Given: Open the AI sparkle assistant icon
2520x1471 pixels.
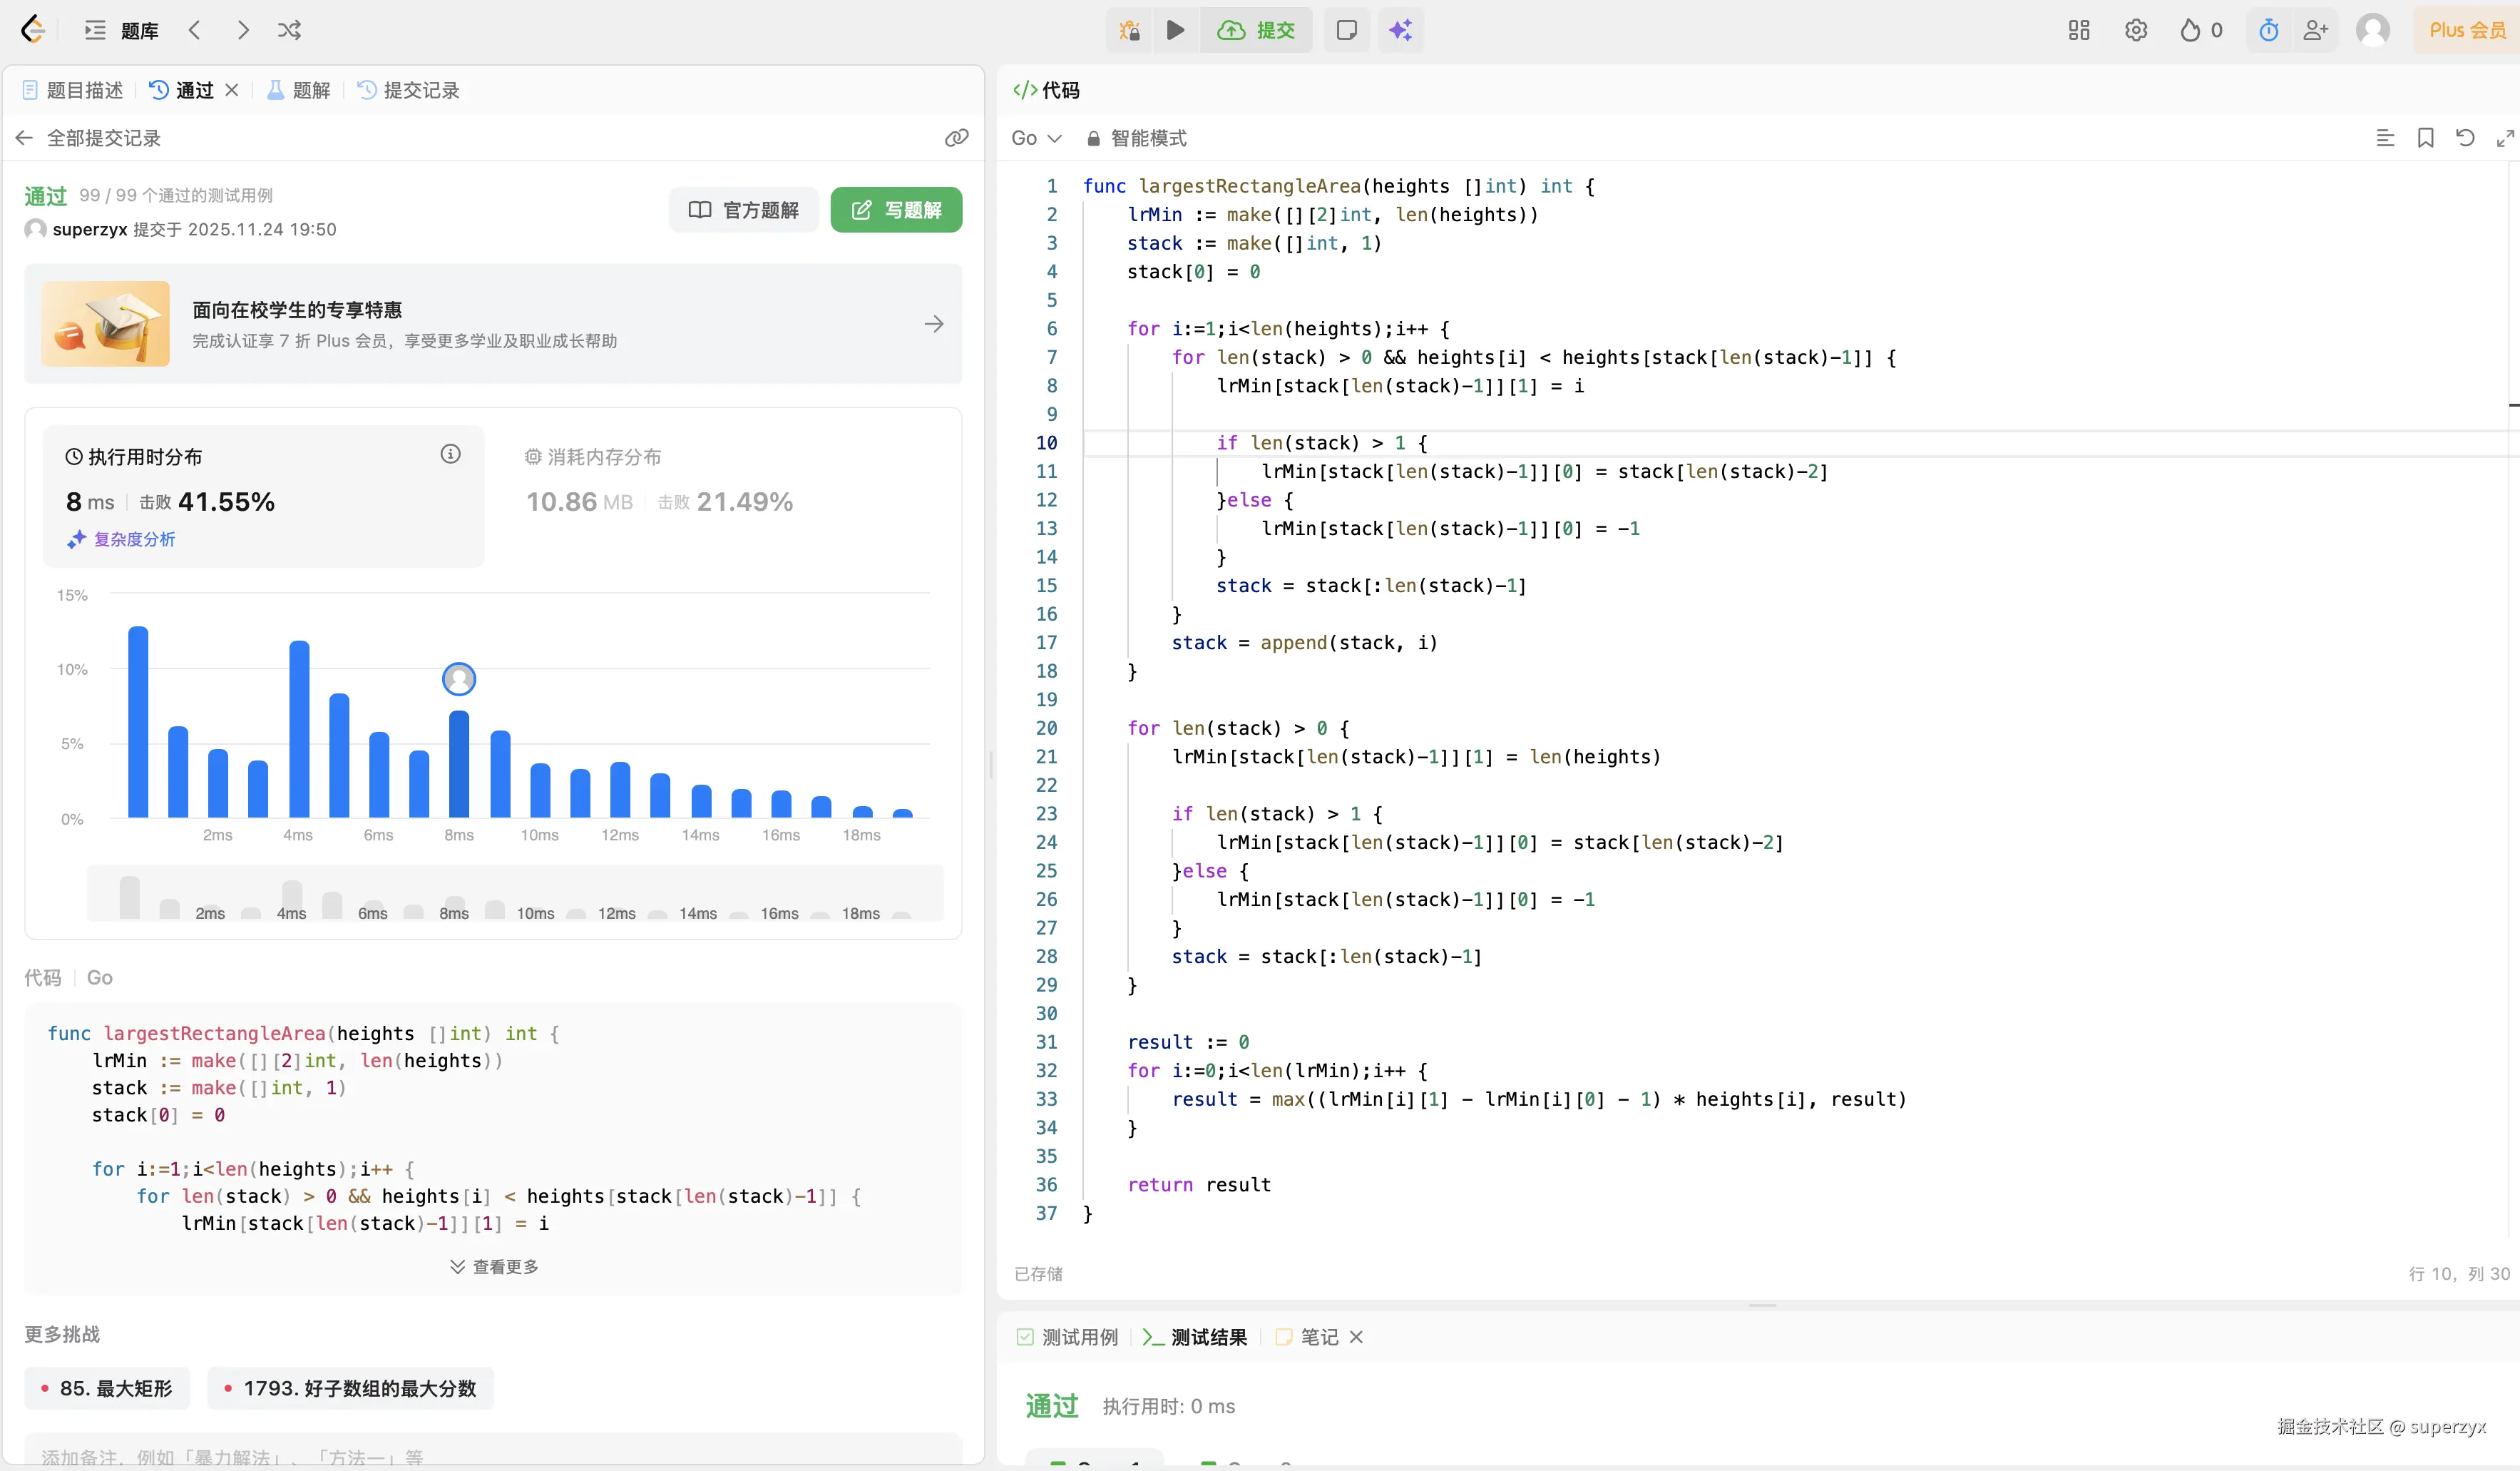Looking at the screenshot, I should (x=1400, y=30).
